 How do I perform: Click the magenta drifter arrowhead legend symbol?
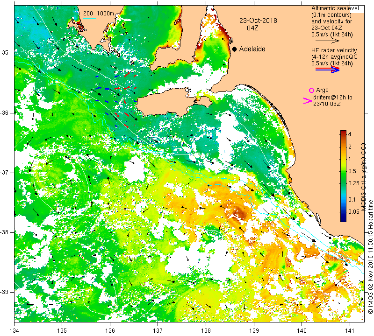tap(308, 101)
